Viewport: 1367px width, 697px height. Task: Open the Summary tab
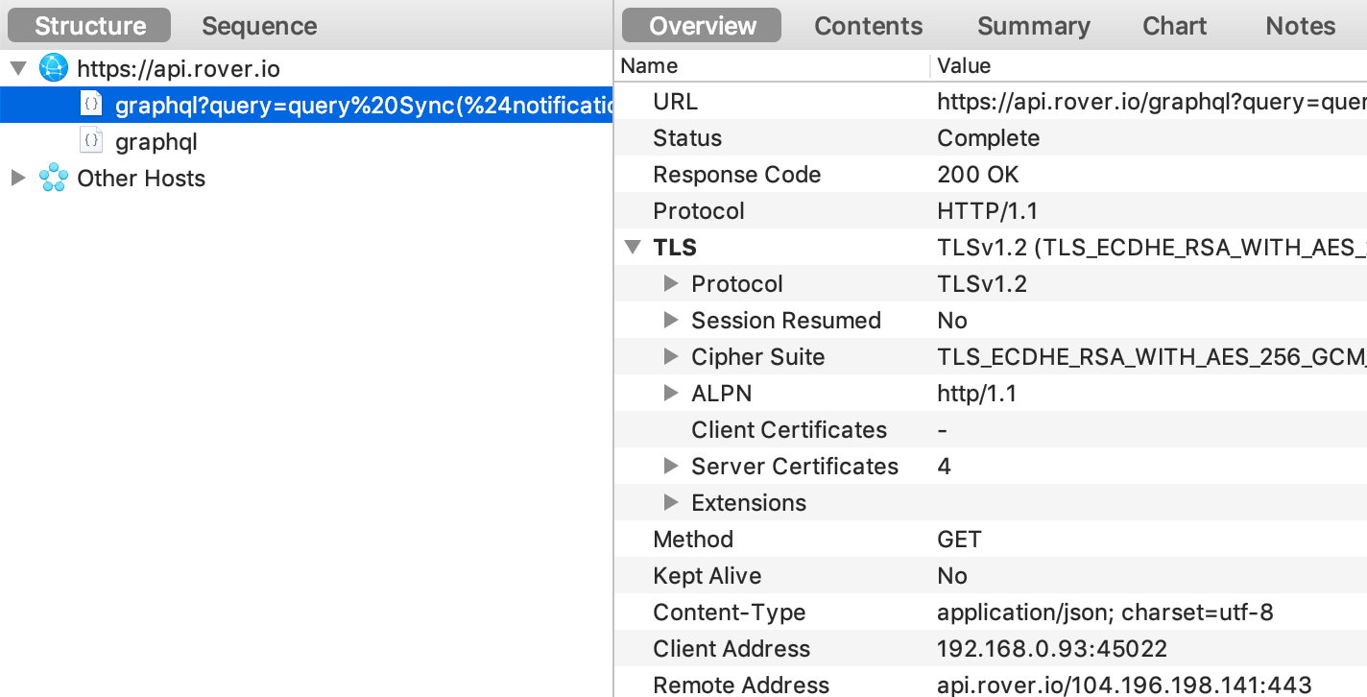click(x=1033, y=26)
